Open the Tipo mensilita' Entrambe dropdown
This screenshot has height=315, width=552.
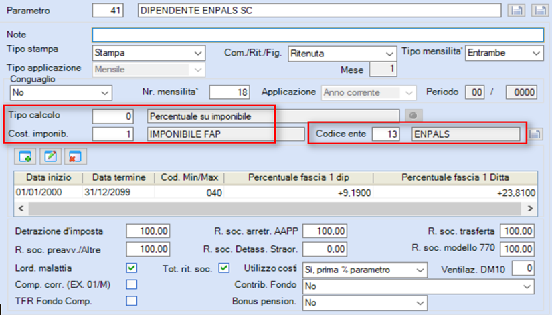click(x=504, y=53)
